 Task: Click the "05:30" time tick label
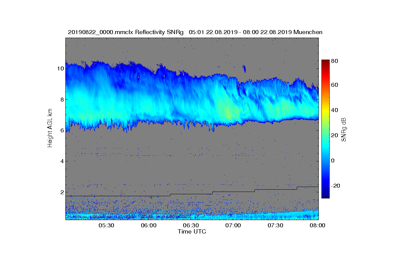[x=106, y=225]
